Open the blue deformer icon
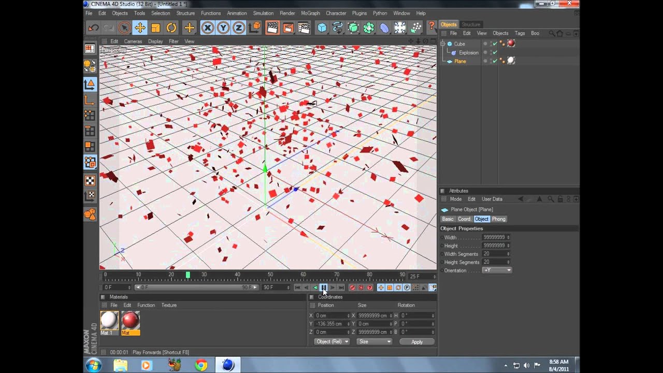Viewport: 663px width, 373px height. tap(384, 28)
